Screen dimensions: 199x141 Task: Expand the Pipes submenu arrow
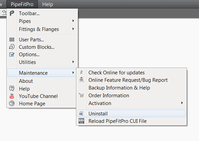(73, 21)
